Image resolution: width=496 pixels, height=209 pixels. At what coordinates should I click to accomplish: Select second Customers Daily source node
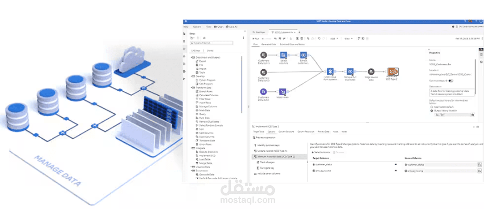263,72
